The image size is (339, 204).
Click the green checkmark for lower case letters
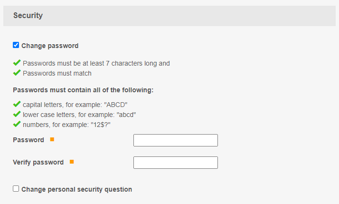pos(17,114)
